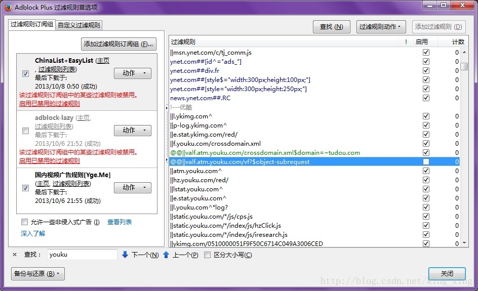Viewport: 478px width, 291px height.
Task: Click the filter list scrollbar thumb
Action: 464,66
